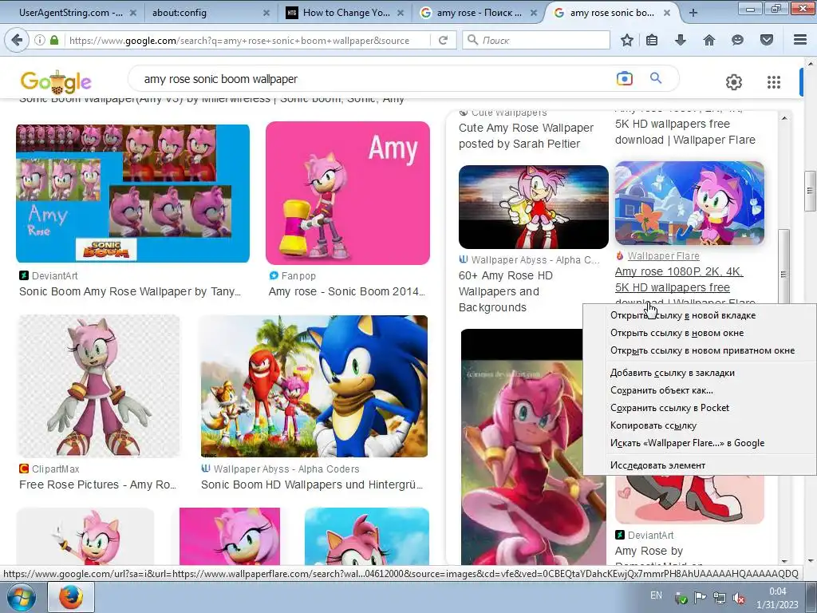Click the clock showing 0:04
This screenshot has height=613, width=817.
click(x=777, y=591)
